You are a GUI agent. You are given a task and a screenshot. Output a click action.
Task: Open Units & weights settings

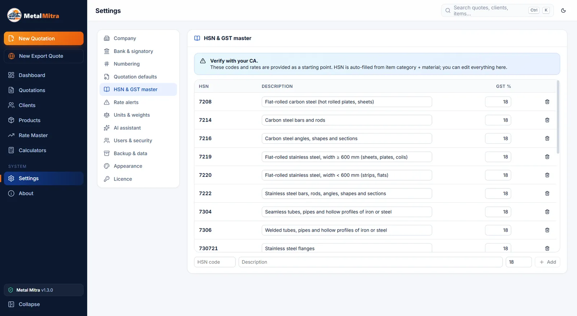(x=138, y=115)
